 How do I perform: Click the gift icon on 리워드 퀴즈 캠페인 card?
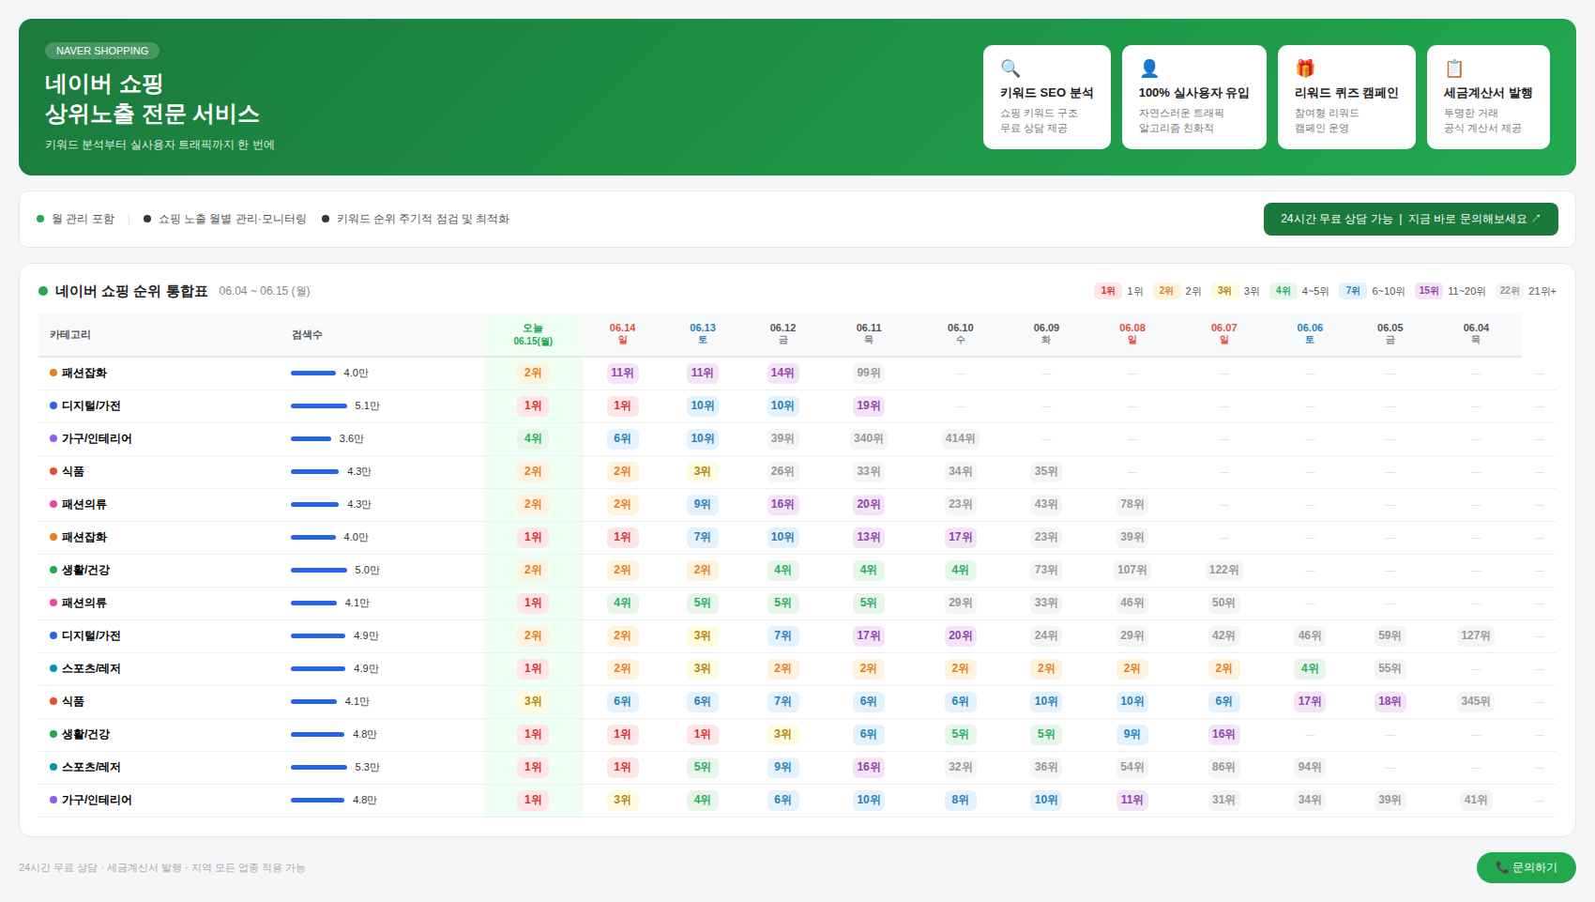(x=1305, y=69)
